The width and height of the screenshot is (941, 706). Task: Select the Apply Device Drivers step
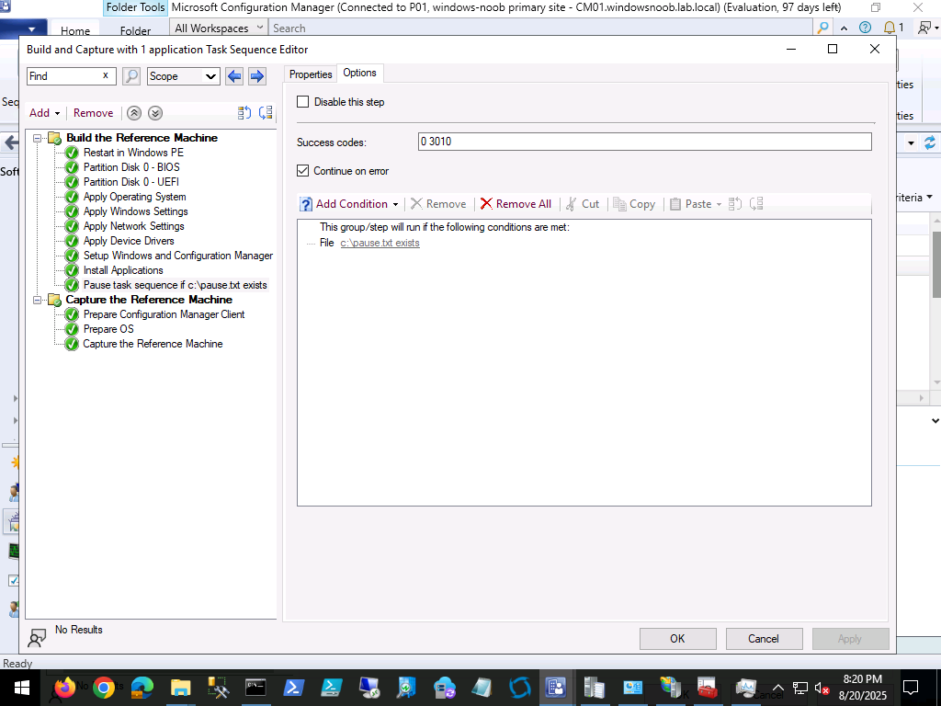pyautogui.click(x=129, y=241)
